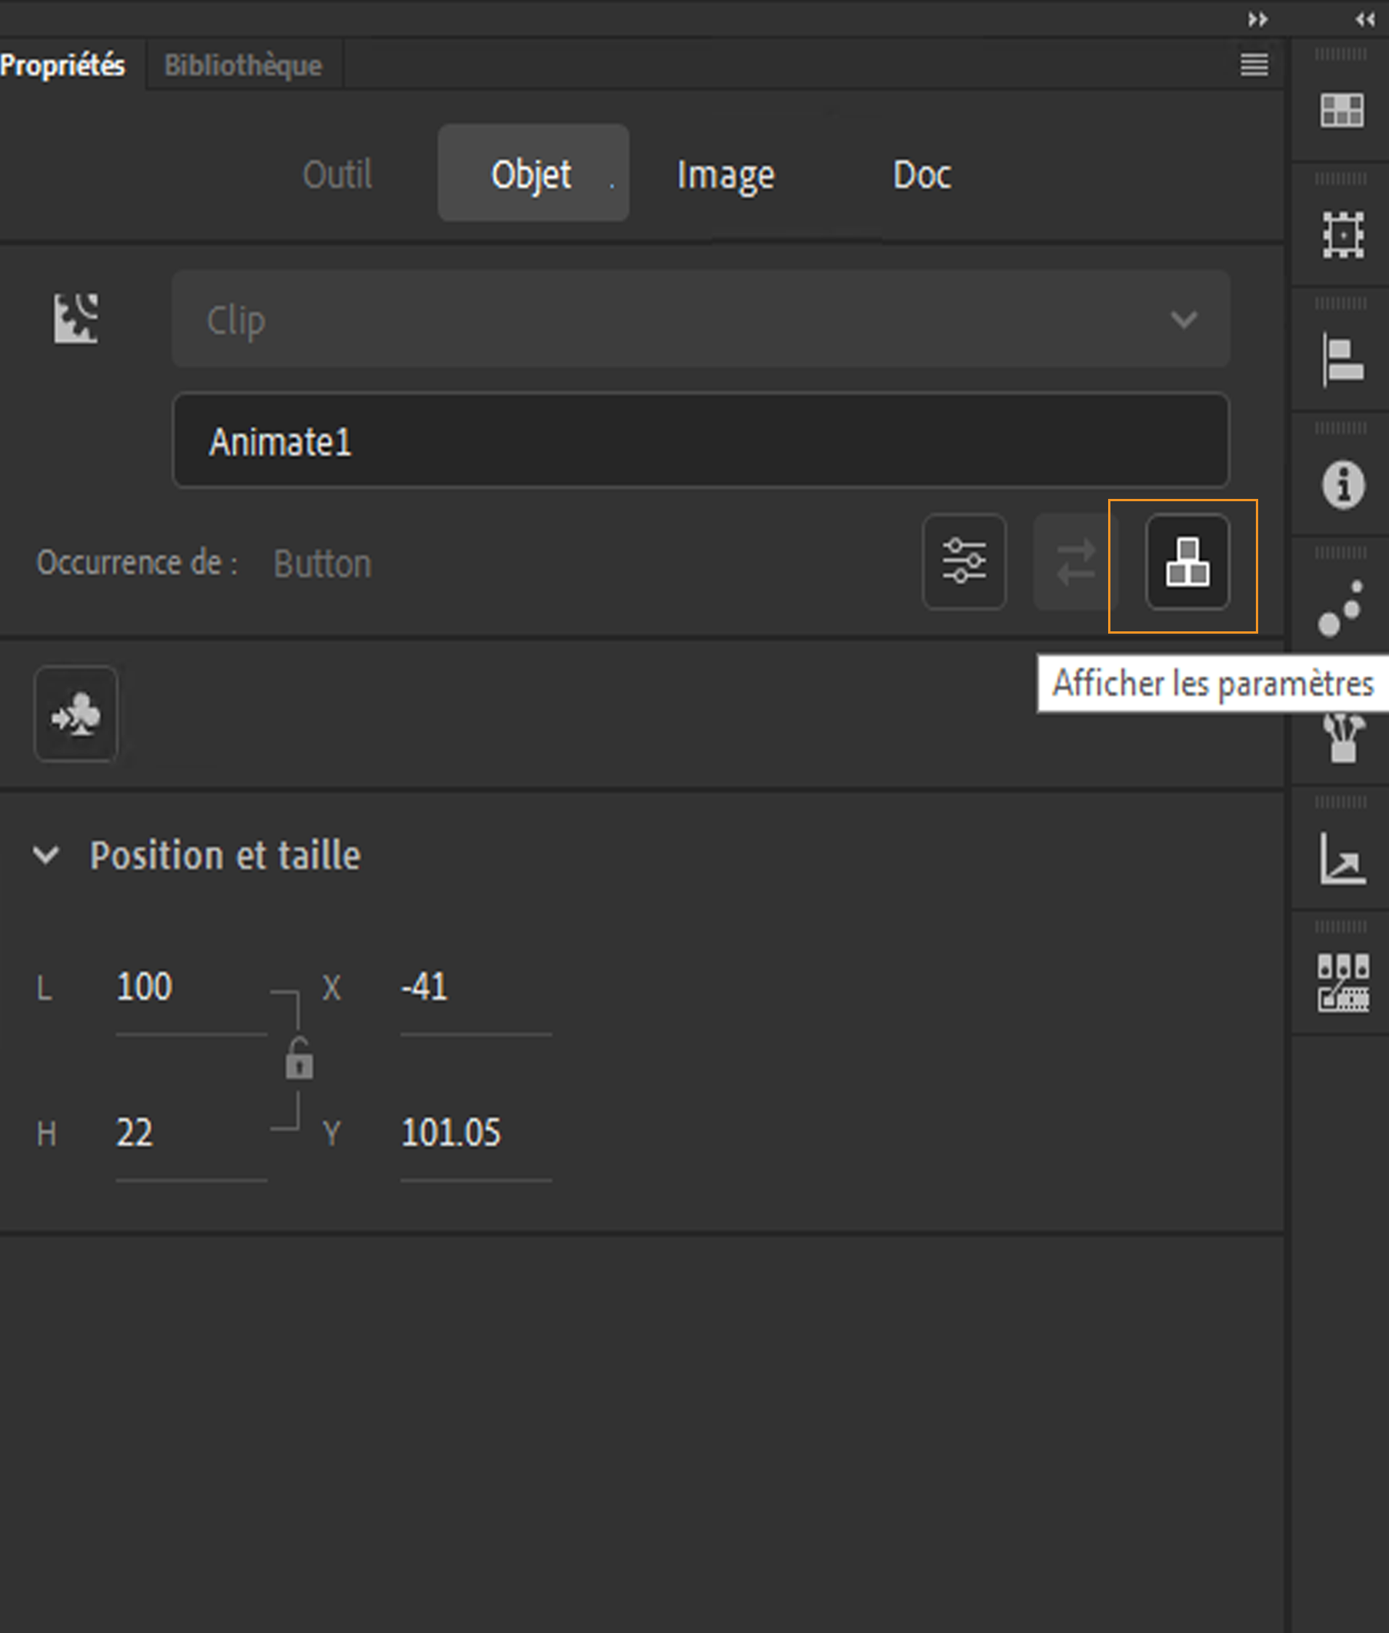Open the Info panel icon in sidebar
The width and height of the screenshot is (1389, 1633).
(1343, 484)
